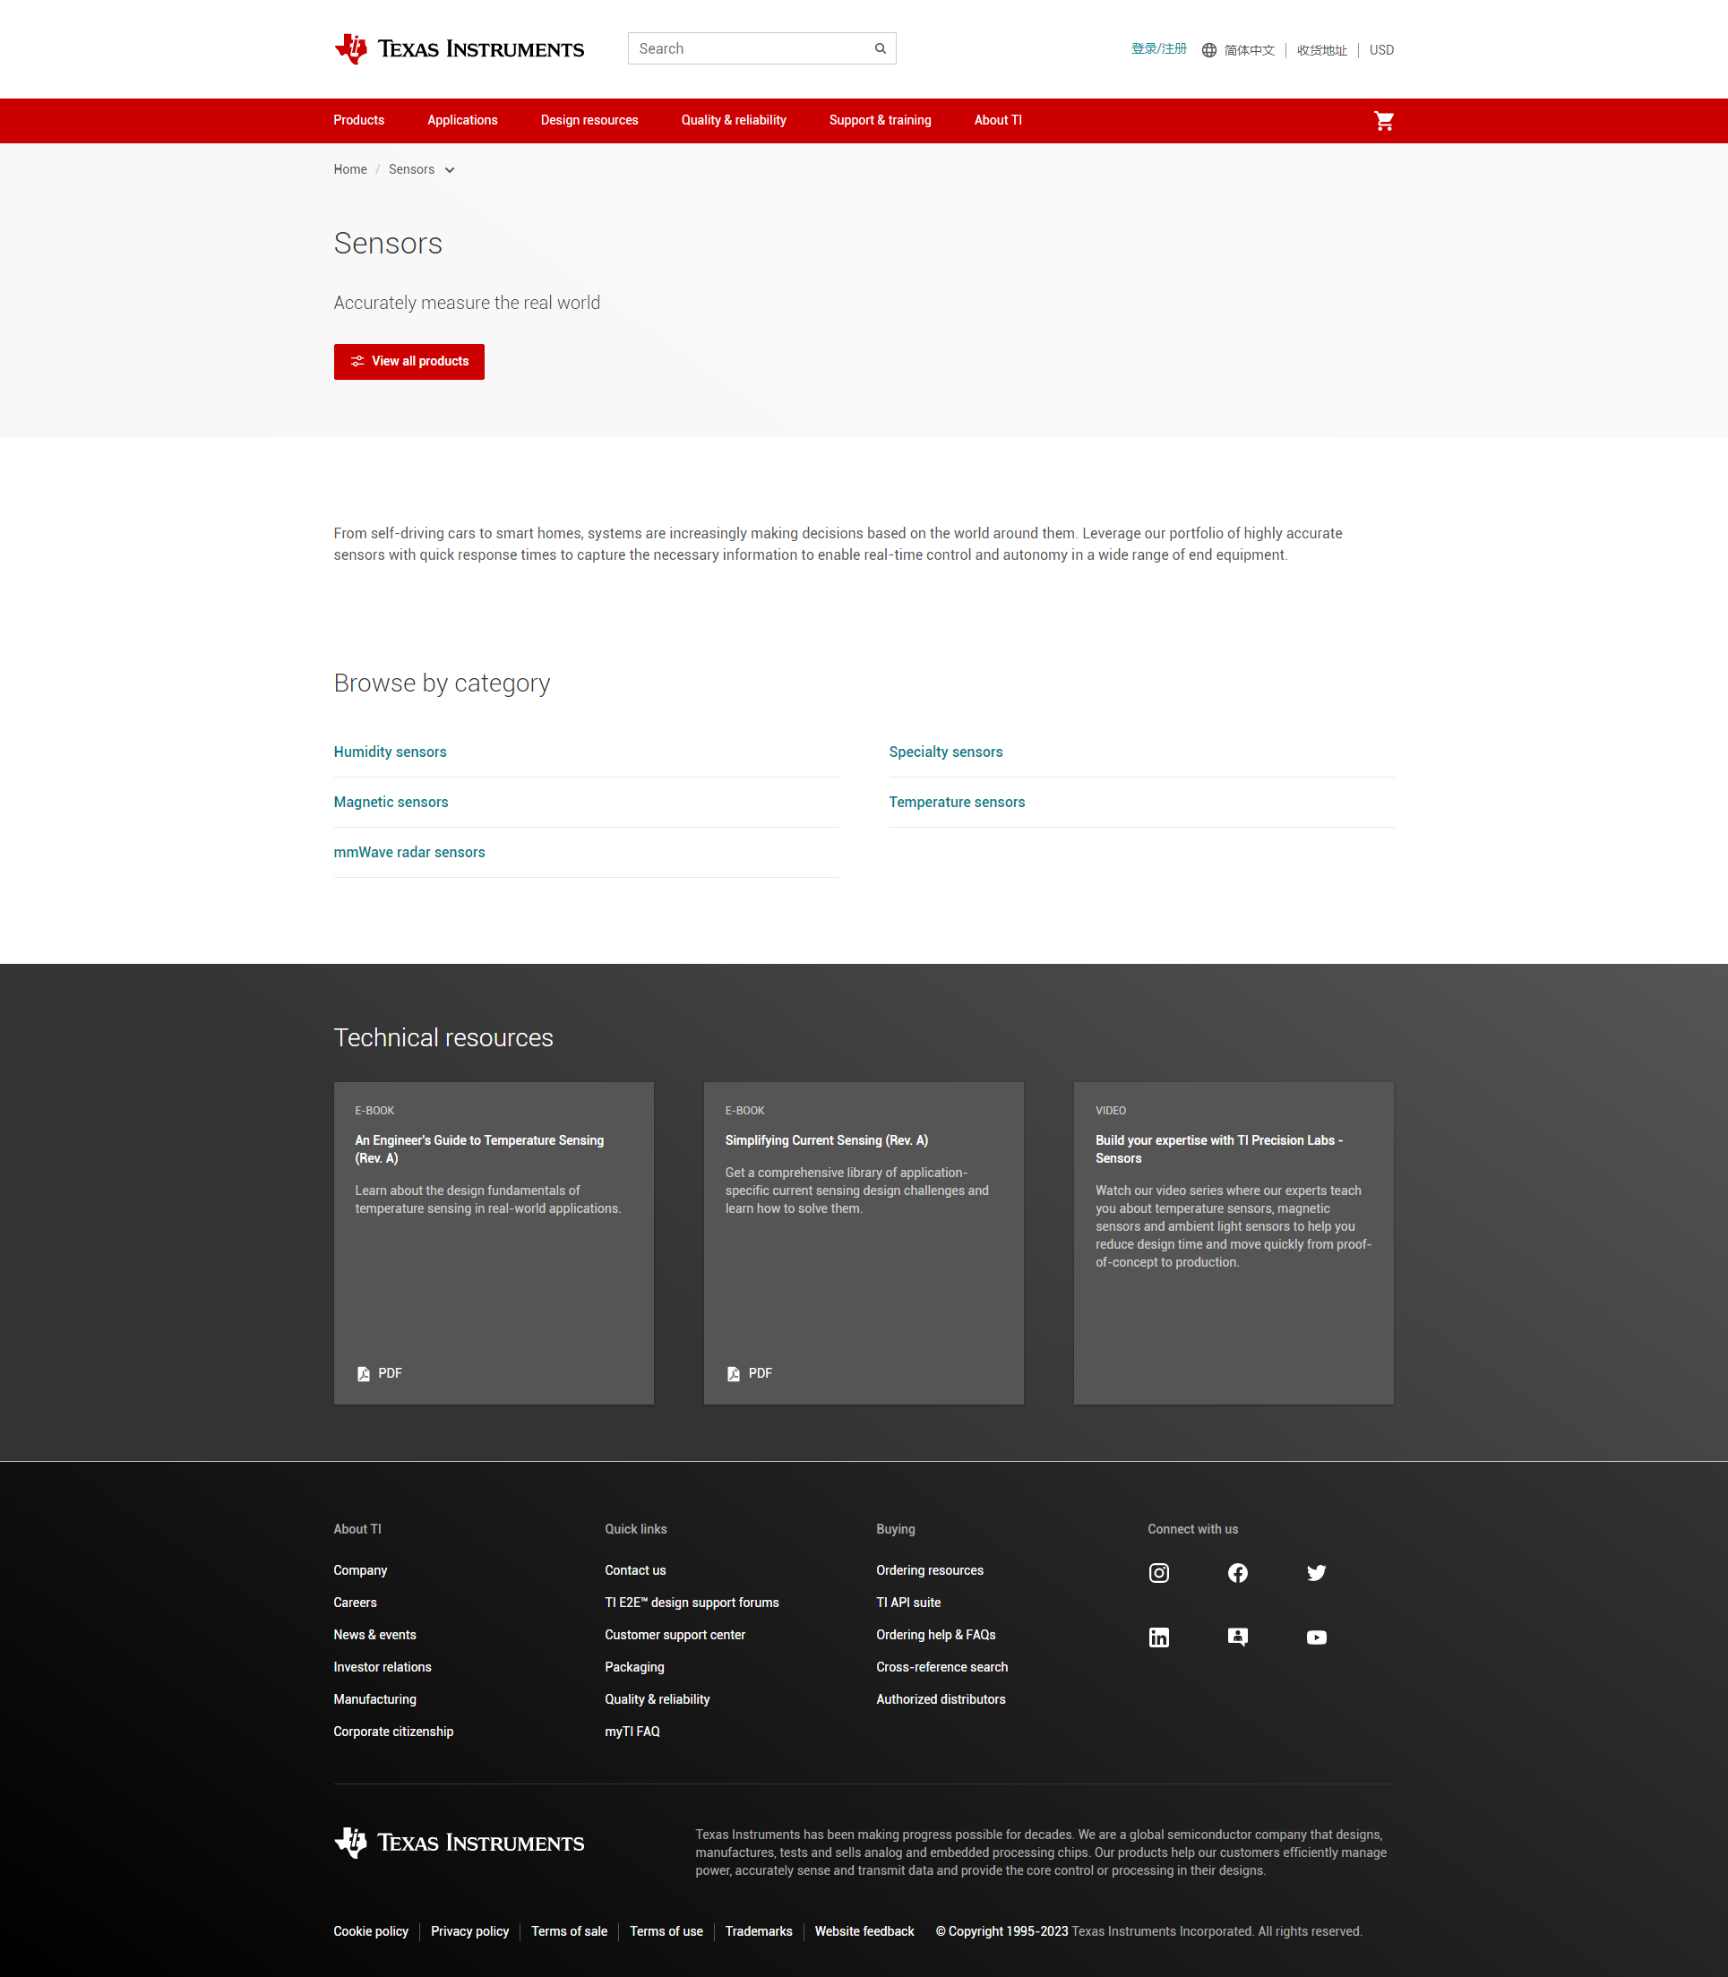Open the 简体中文 language selector
1728x1977 pixels.
pyautogui.click(x=1249, y=50)
